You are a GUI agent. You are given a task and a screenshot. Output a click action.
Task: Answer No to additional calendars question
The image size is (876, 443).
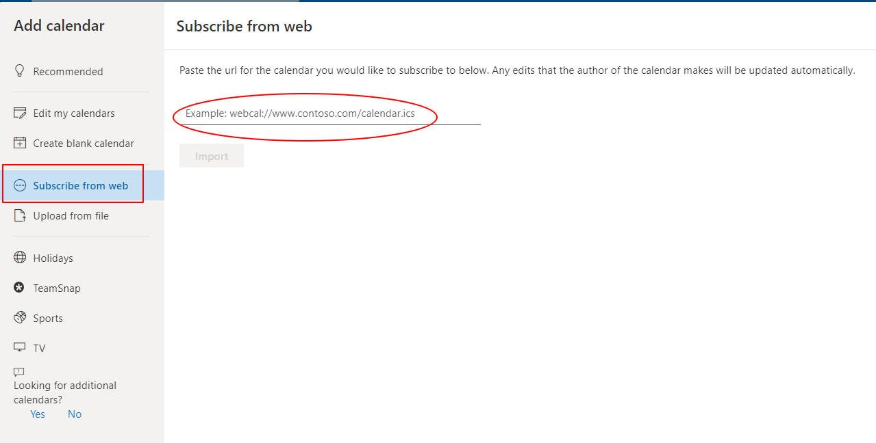[x=75, y=414]
